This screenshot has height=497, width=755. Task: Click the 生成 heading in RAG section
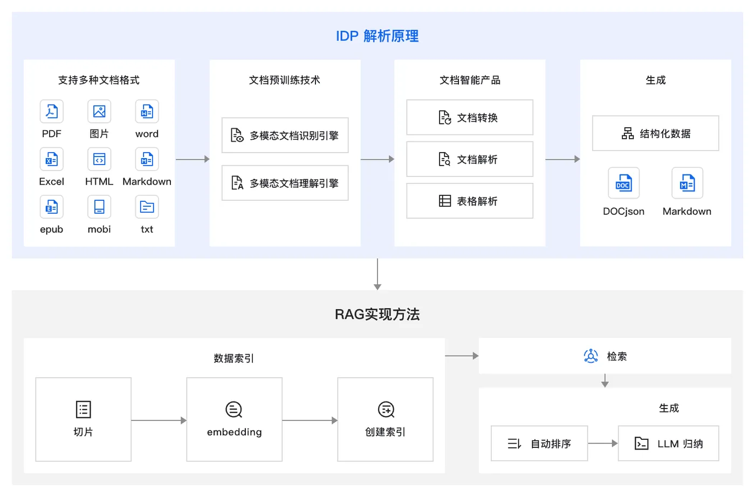[669, 408]
